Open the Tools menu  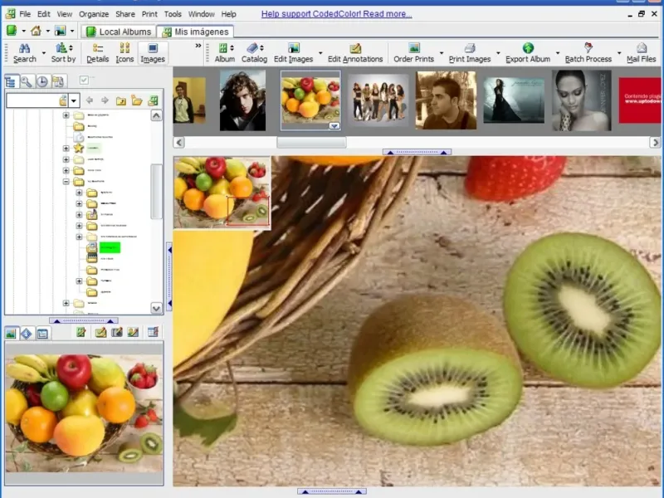[x=173, y=14]
